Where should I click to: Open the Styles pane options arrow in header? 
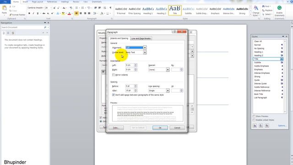pyautogui.click(x=283, y=37)
